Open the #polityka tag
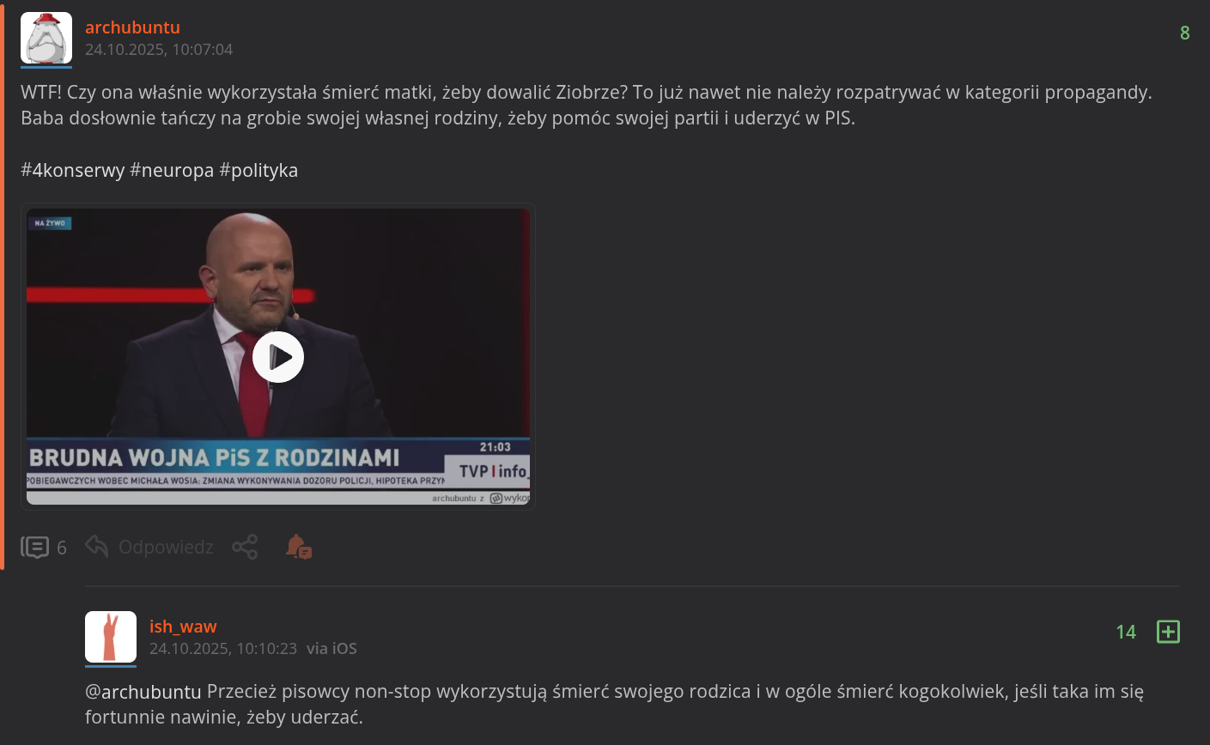 [x=258, y=170]
